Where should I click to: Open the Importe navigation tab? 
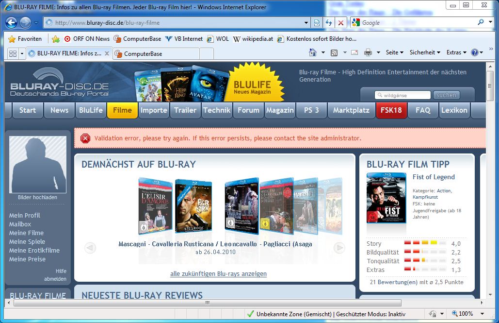tap(154, 110)
